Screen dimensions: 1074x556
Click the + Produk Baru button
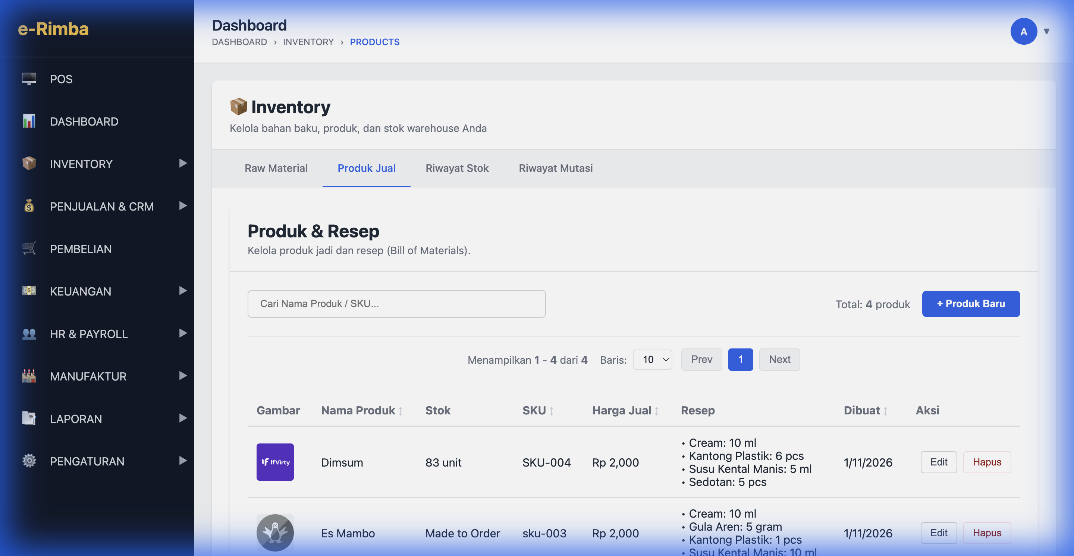point(971,304)
